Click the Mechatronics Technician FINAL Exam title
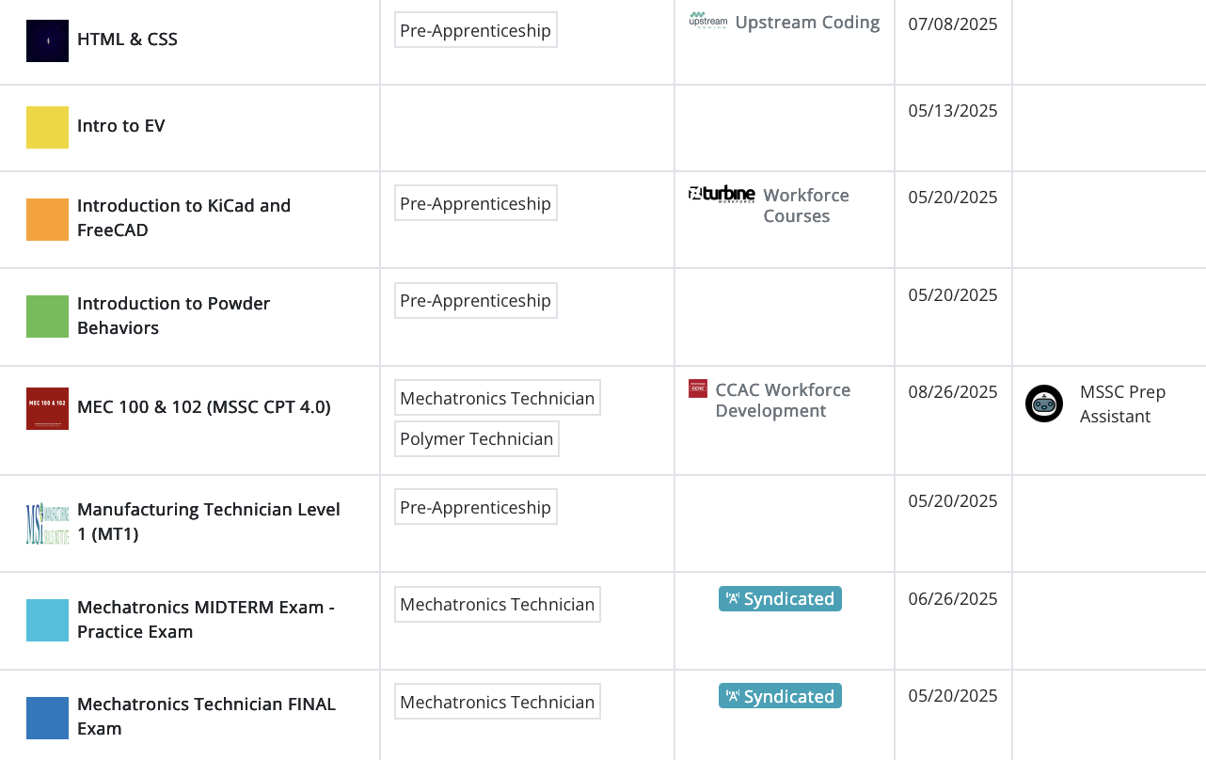The image size is (1206, 760). [206, 716]
